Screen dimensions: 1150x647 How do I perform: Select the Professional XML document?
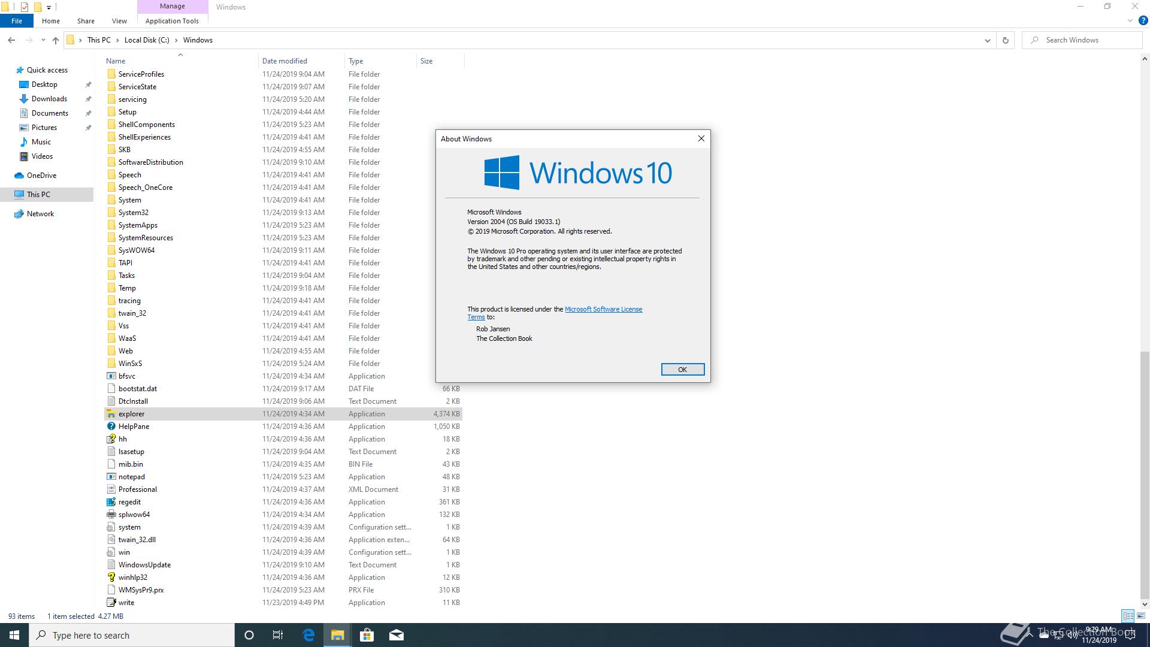tap(137, 489)
